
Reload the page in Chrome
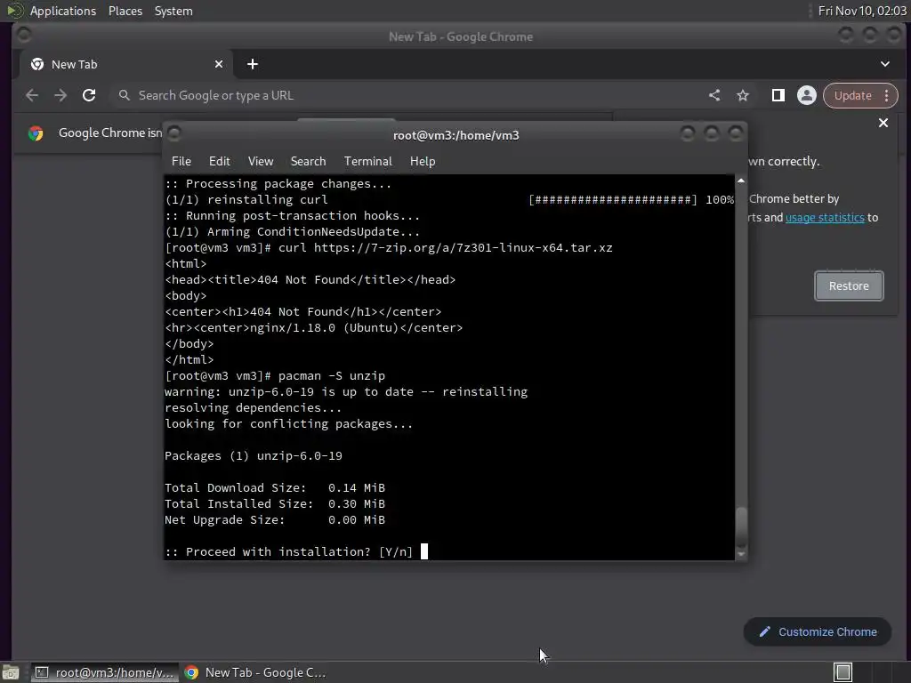89,95
